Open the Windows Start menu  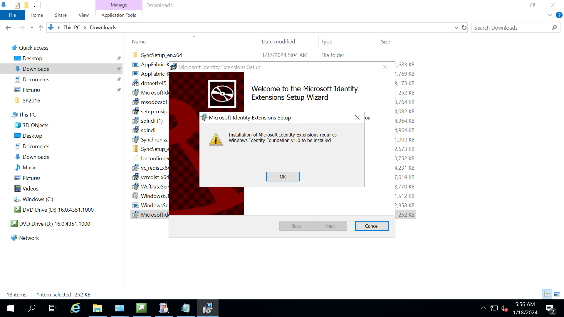[10, 308]
